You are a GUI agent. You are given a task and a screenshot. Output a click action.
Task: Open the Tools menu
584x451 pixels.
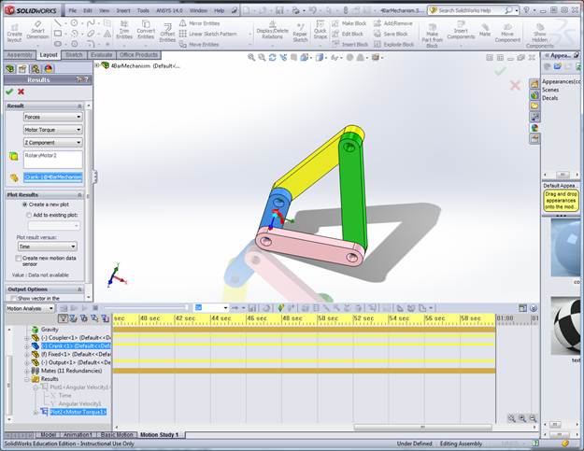[x=143, y=10]
